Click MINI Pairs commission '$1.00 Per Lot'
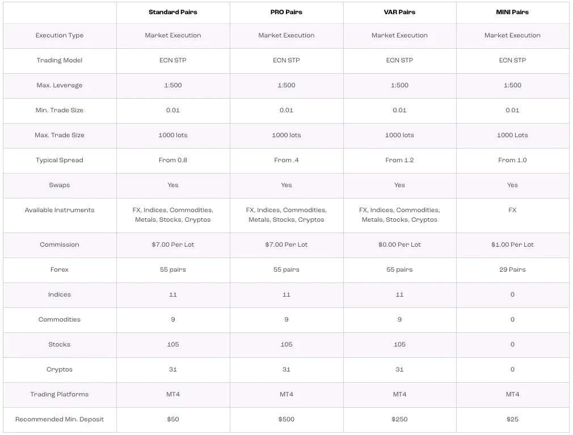The height and width of the screenshot is (435, 573). [512, 244]
